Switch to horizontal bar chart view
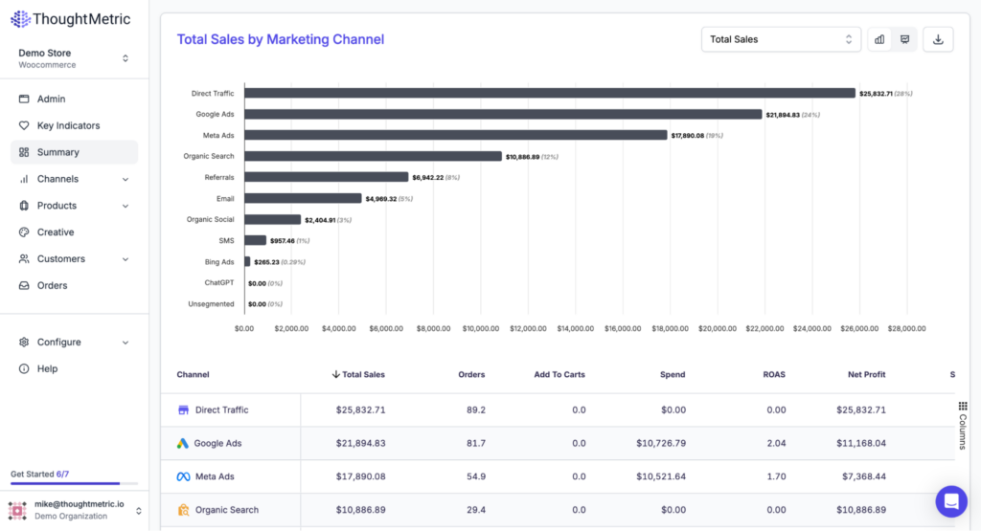Viewport: 981px width, 531px height. coord(904,39)
